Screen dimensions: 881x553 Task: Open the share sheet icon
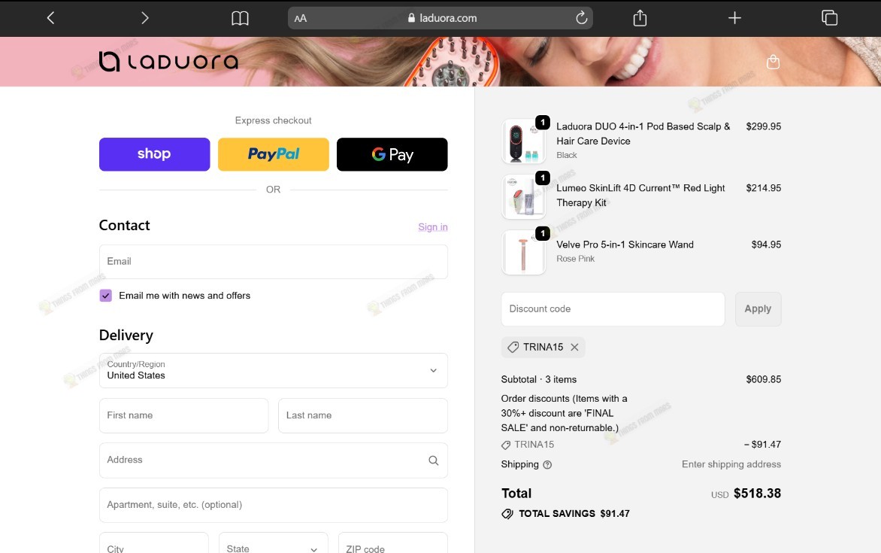pos(640,18)
